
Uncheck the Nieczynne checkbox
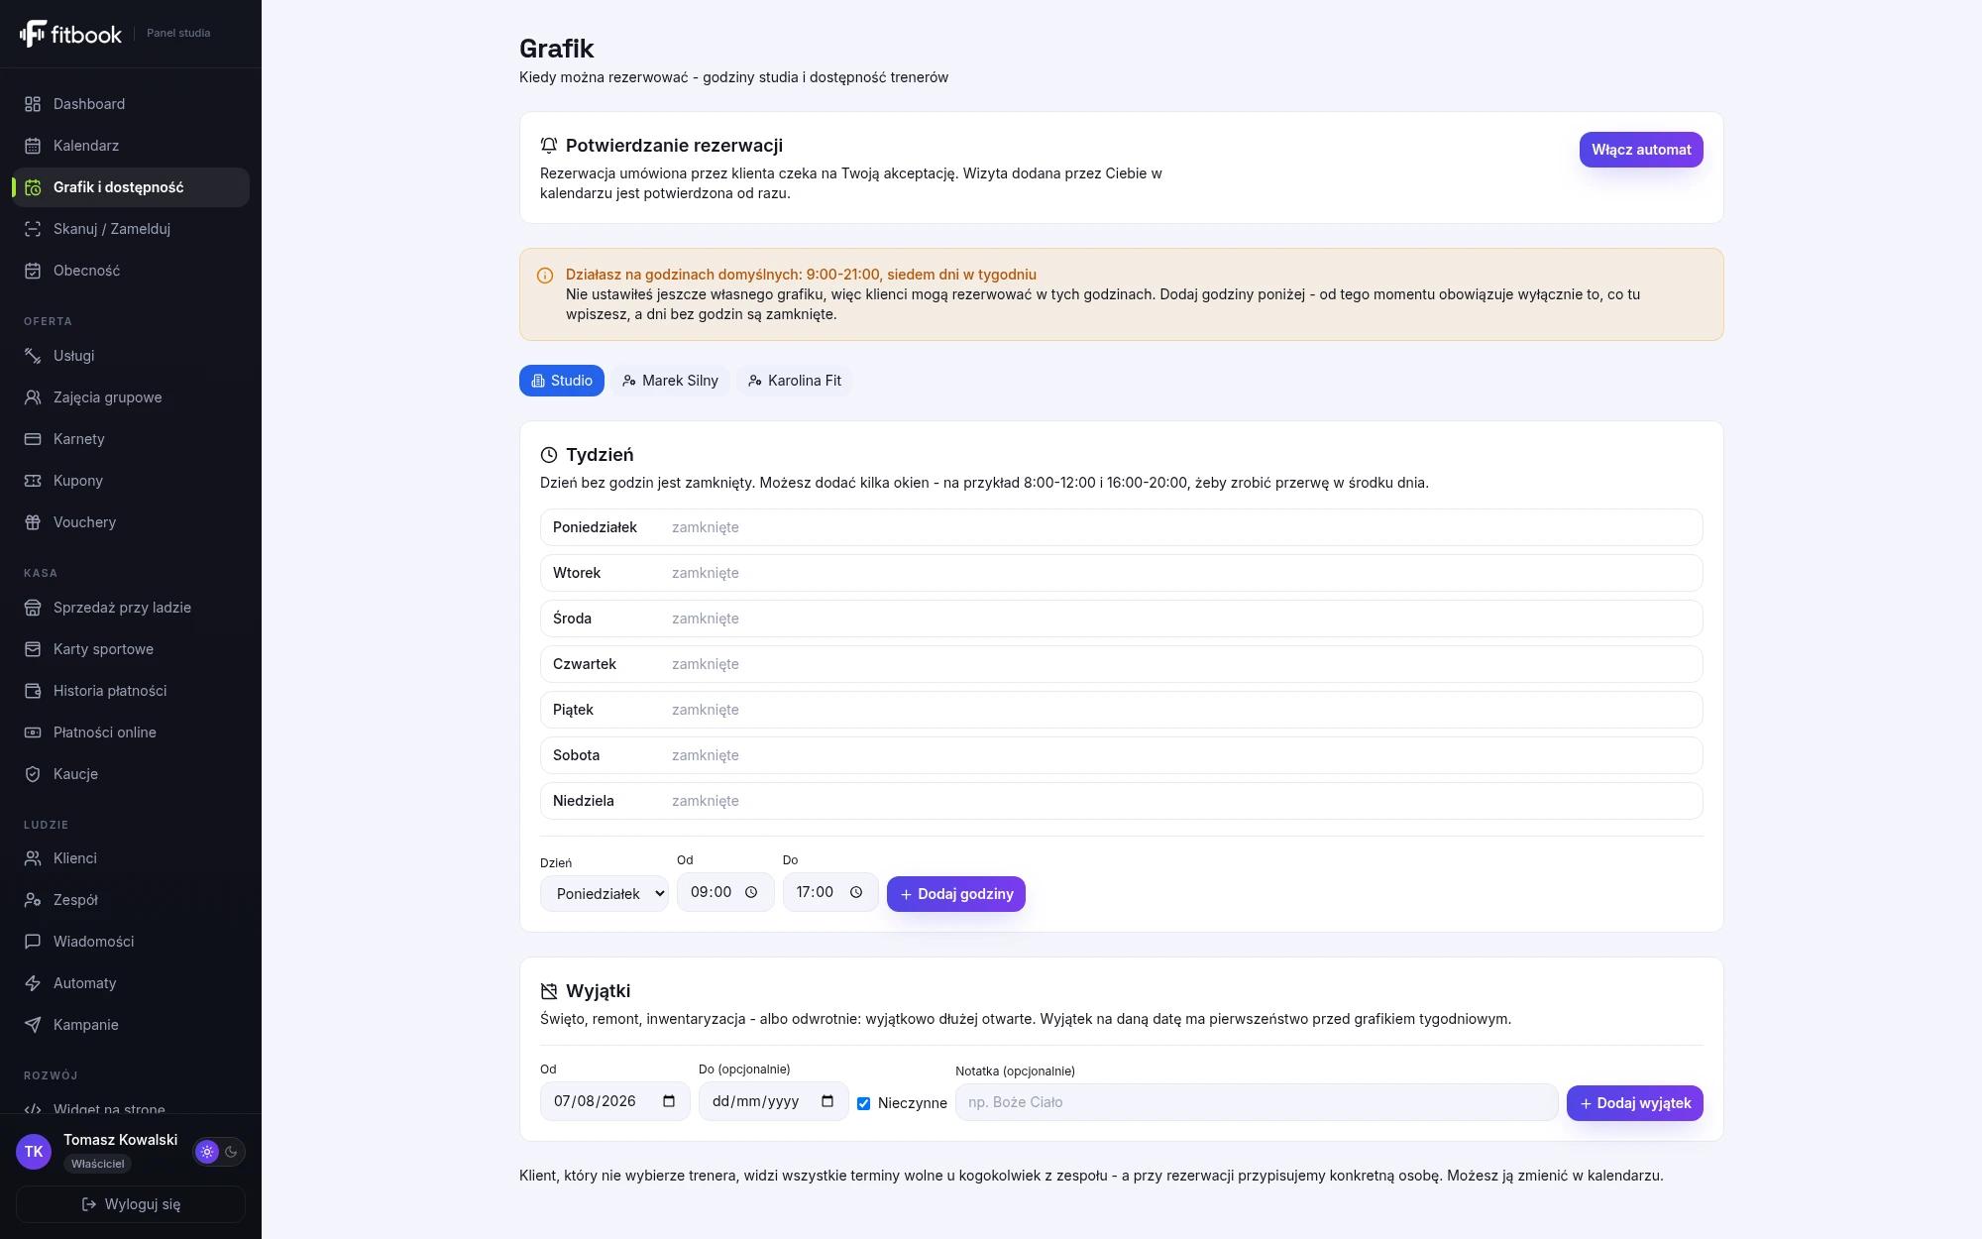[x=863, y=1103]
